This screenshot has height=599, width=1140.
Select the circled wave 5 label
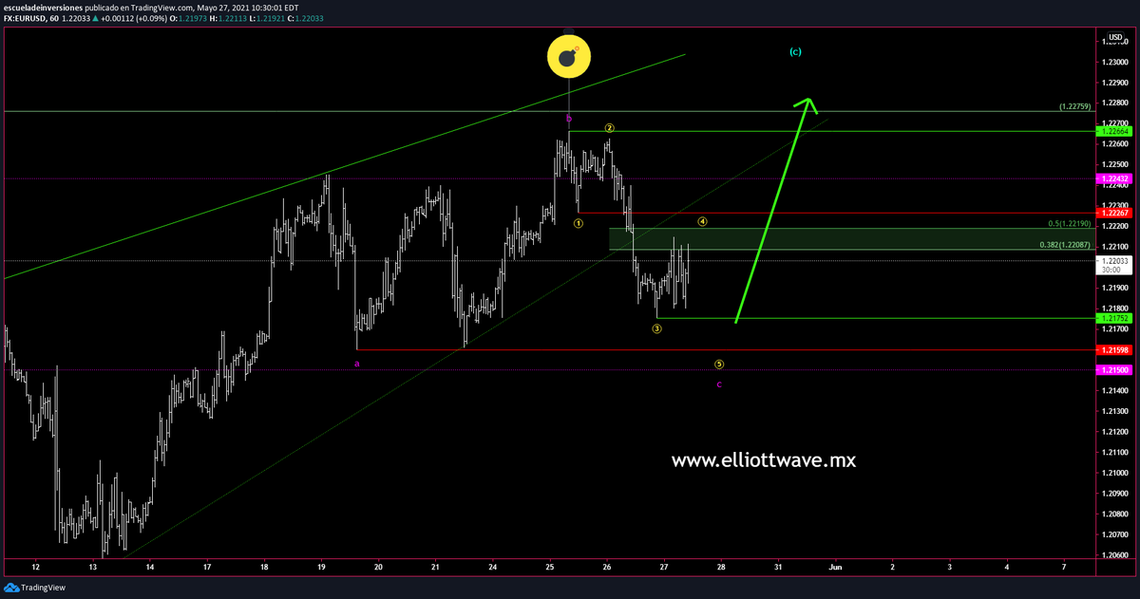point(719,364)
